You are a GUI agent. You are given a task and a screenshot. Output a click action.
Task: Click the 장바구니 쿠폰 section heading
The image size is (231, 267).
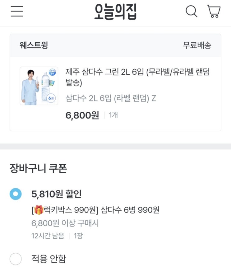[39, 169]
